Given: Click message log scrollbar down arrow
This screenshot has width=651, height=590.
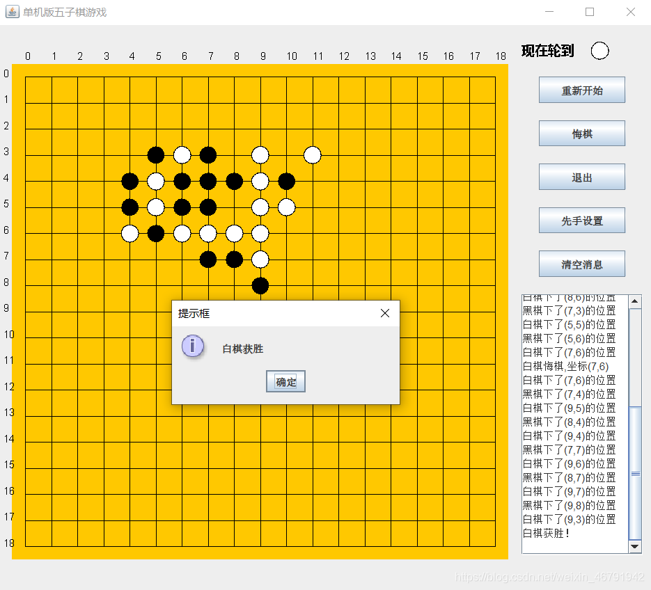Looking at the screenshot, I should (x=635, y=546).
